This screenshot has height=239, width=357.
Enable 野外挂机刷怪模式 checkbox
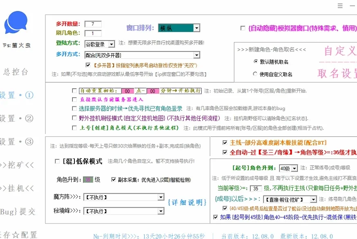click(x=74, y=118)
